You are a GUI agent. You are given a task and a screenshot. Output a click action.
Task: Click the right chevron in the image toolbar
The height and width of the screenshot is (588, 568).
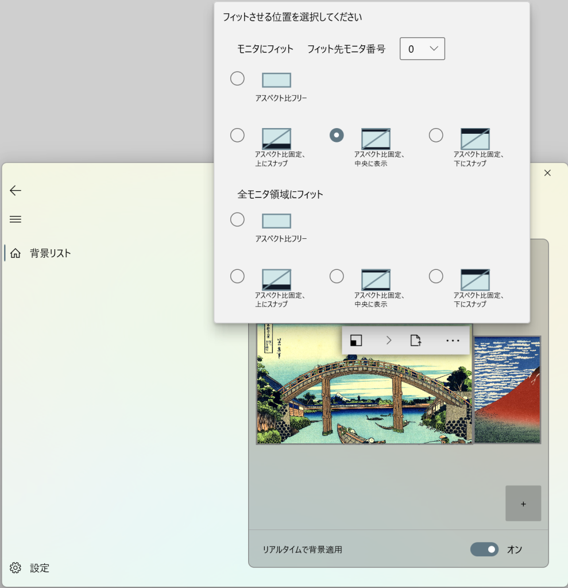point(389,341)
